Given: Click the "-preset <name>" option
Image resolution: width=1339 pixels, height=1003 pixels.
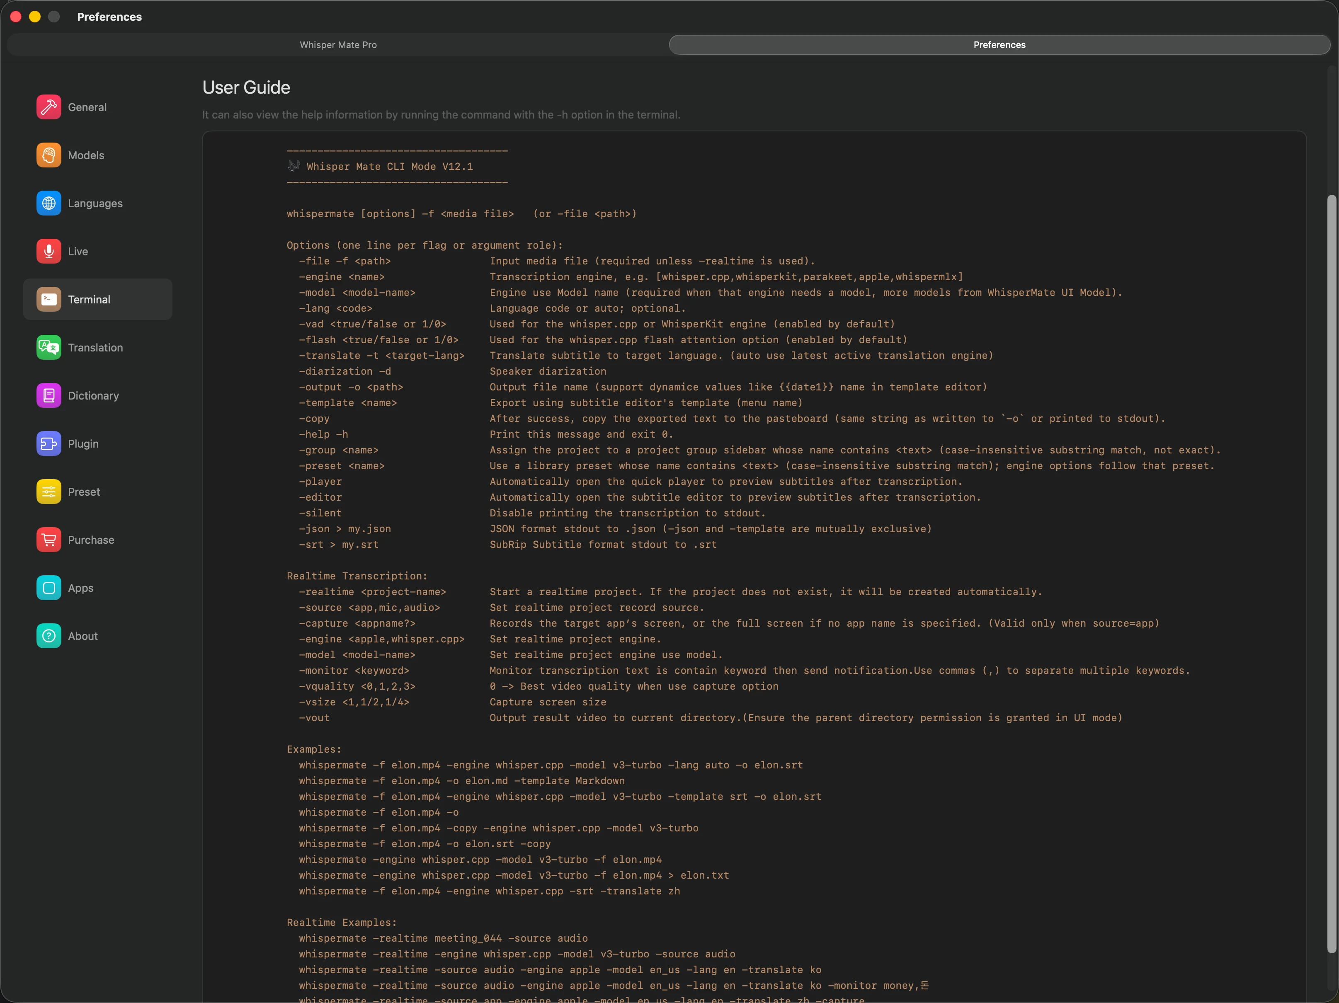Looking at the screenshot, I should tap(342, 465).
